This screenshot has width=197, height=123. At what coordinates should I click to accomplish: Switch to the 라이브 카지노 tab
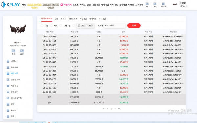click(x=47, y=19)
